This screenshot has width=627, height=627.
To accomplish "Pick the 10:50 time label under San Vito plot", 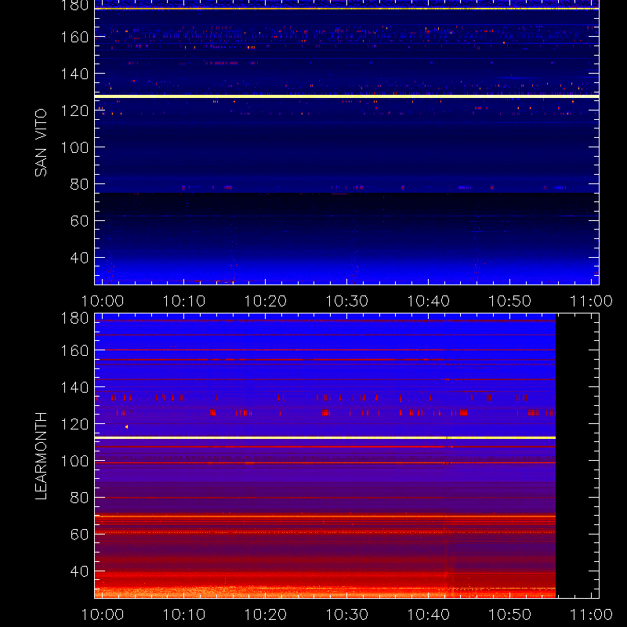I will click(510, 301).
